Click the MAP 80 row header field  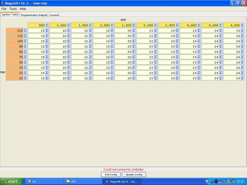click(15, 52)
